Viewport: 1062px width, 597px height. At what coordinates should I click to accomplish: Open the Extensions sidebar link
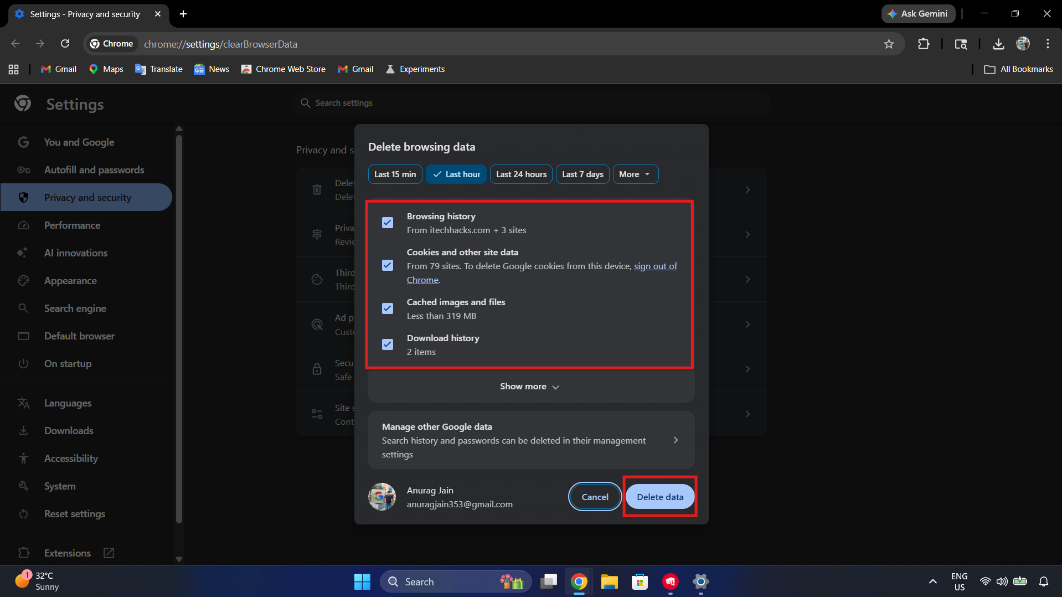click(87, 553)
